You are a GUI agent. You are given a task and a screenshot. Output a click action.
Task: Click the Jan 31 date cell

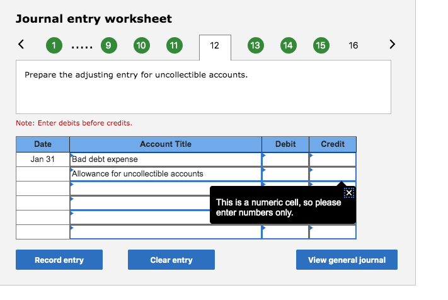tap(43, 159)
